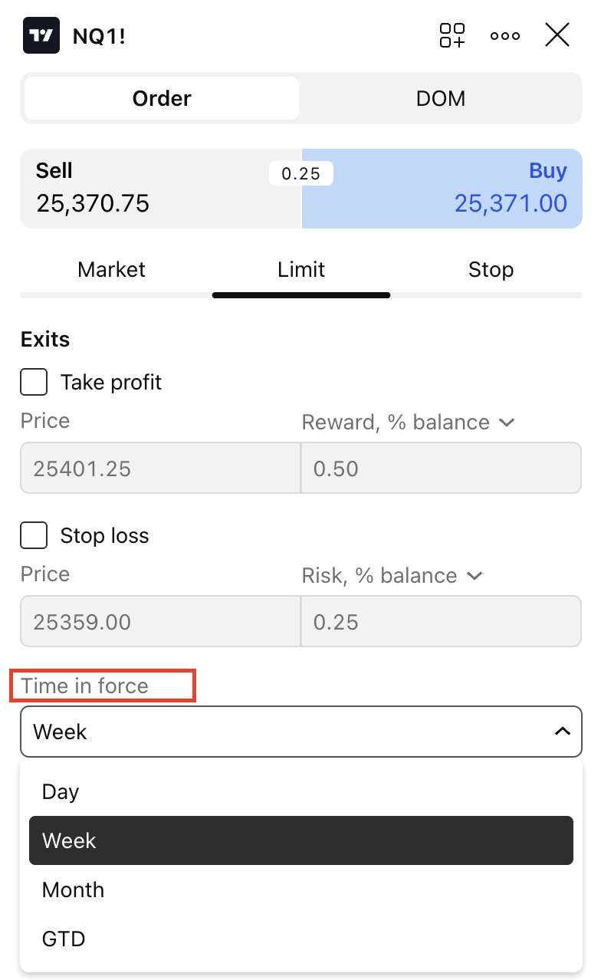Enable the Take profit checkbox

click(x=34, y=382)
